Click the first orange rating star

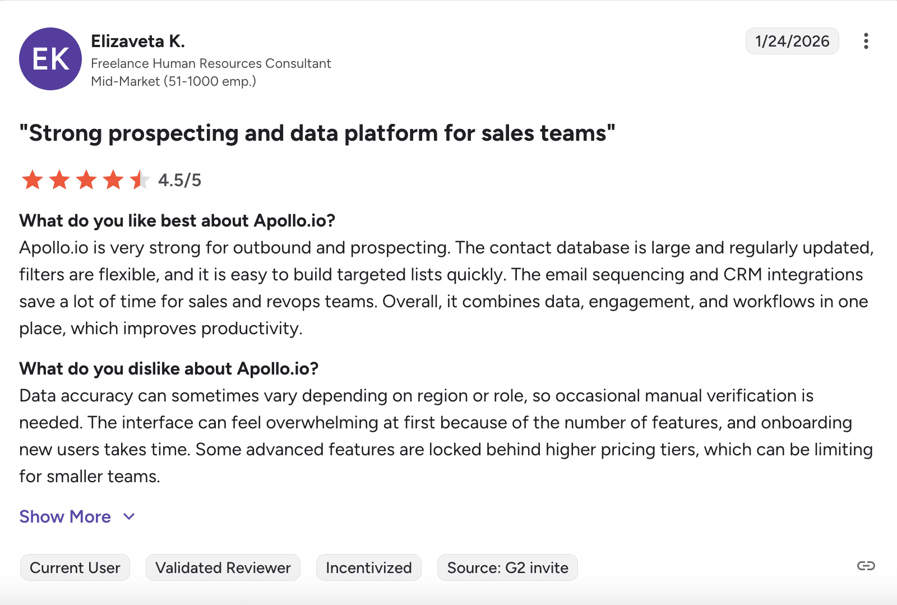pyautogui.click(x=33, y=180)
